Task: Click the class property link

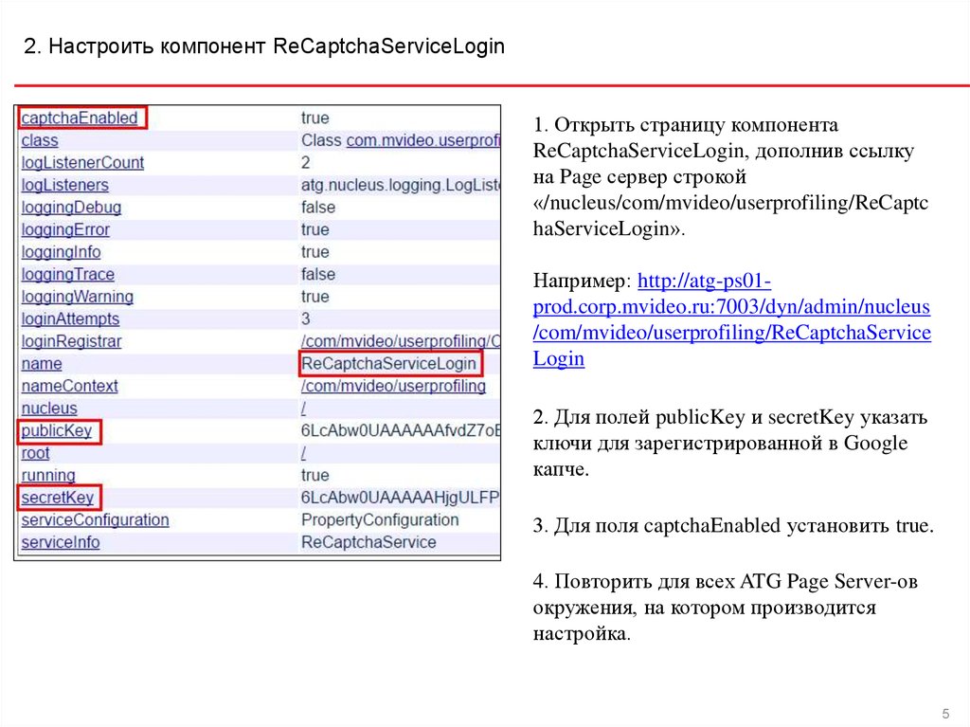Action: [40, 140]
